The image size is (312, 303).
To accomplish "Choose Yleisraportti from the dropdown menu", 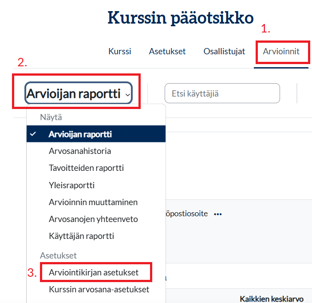I will pos(71,185).
